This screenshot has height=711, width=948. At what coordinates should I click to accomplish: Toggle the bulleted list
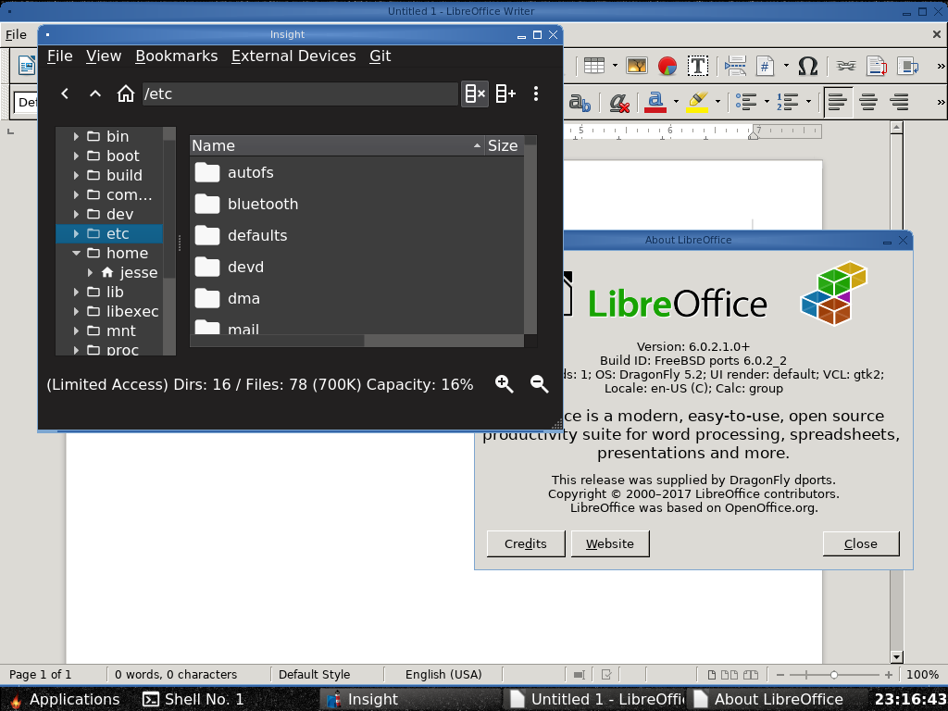pos(746,102)
